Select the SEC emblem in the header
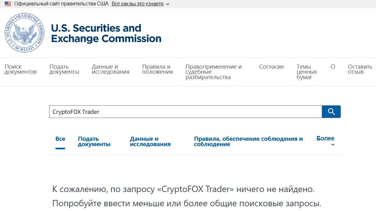This screenshot has height=211, width=376. click(x=24, y=33)
